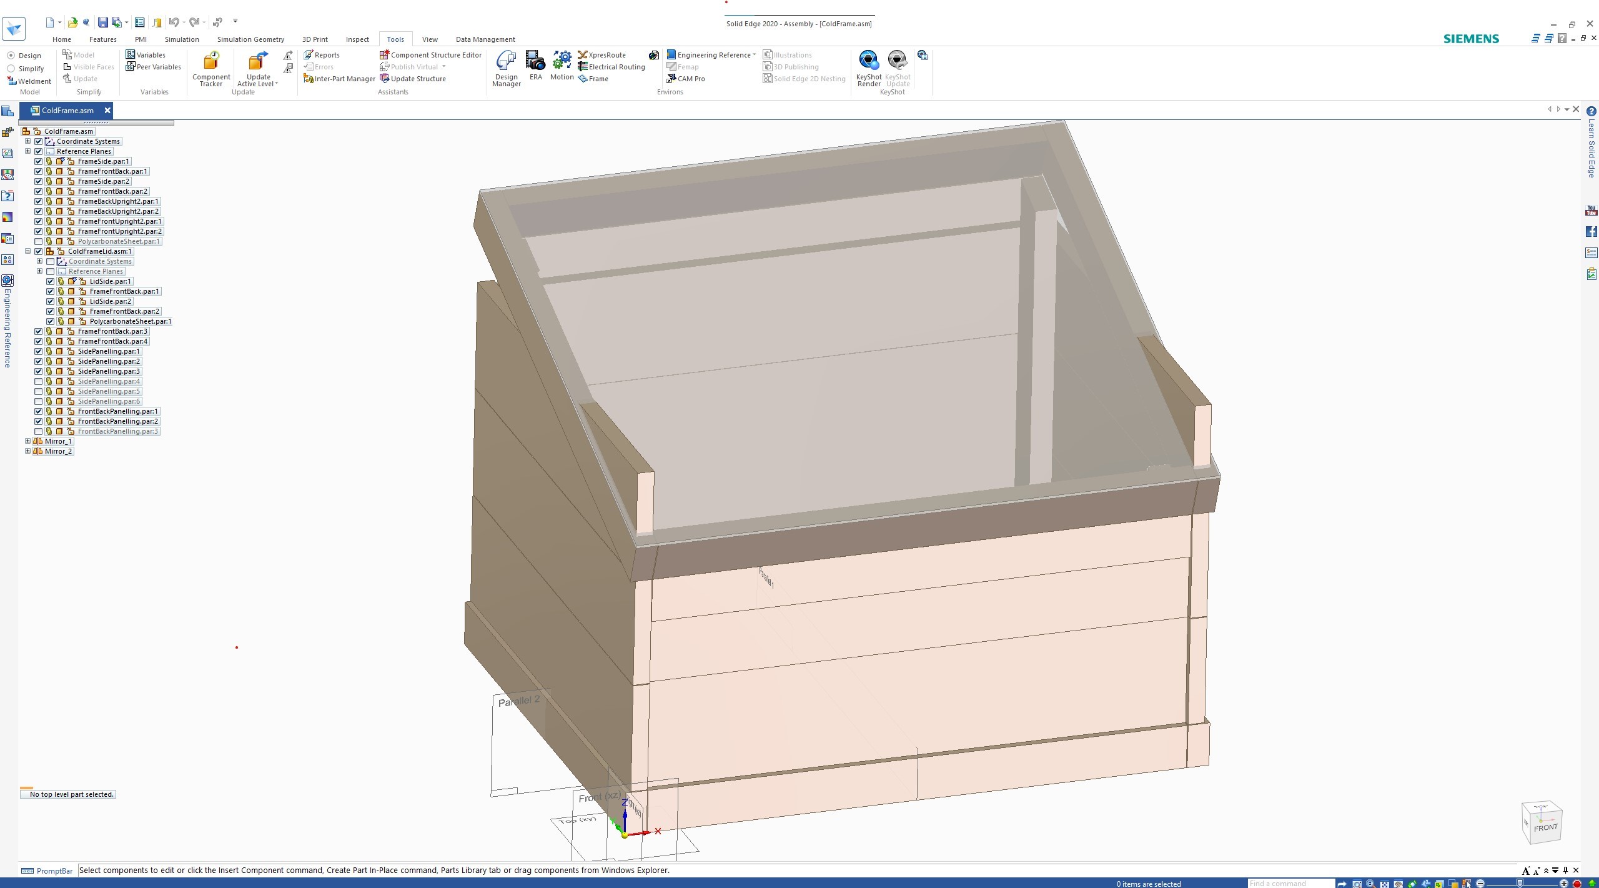Click the Save icon in the quick access toolbar
Image resolution: width=1599 pixels, height=888 pixels.
102,22
